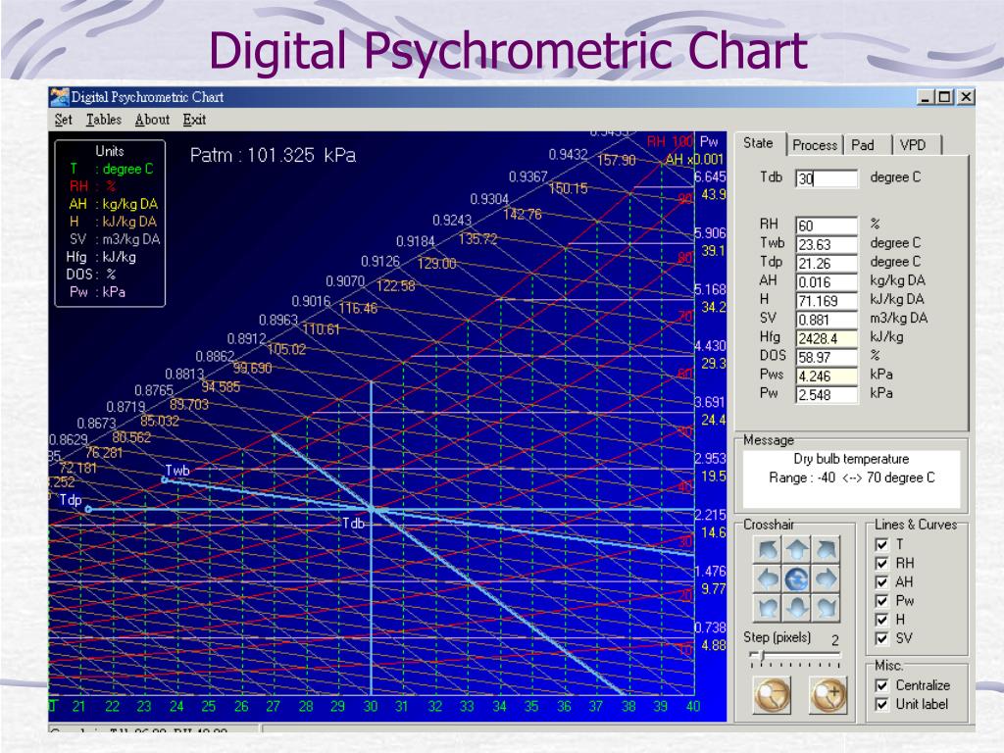
Task: Zoom out with the minus magnifier
Action: (x=773, y=695)
